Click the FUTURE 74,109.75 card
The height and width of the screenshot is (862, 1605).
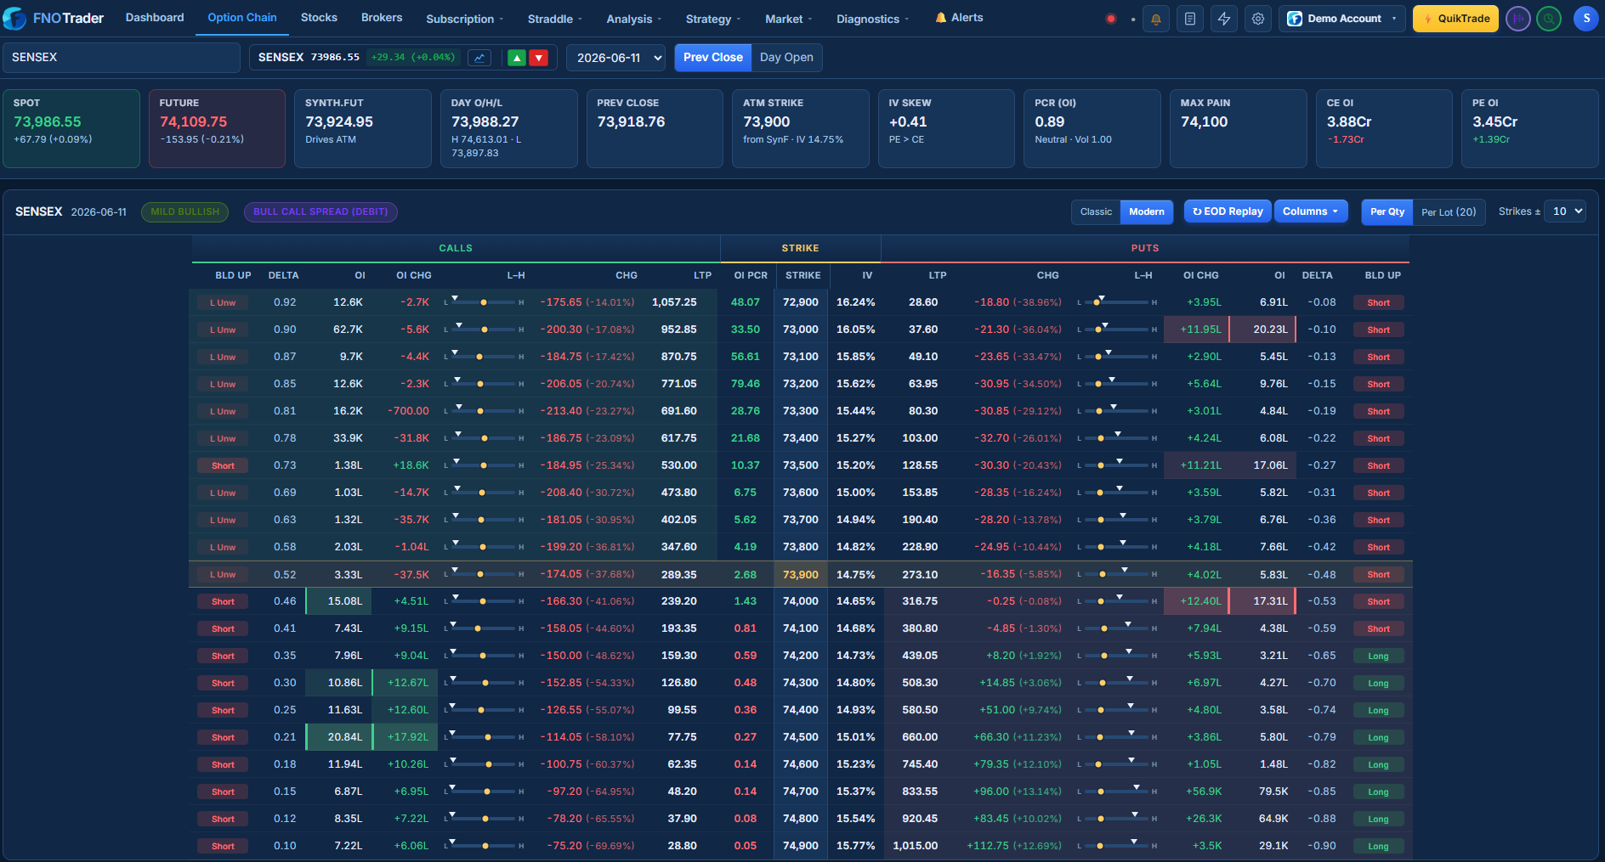[x=217, y=128]
